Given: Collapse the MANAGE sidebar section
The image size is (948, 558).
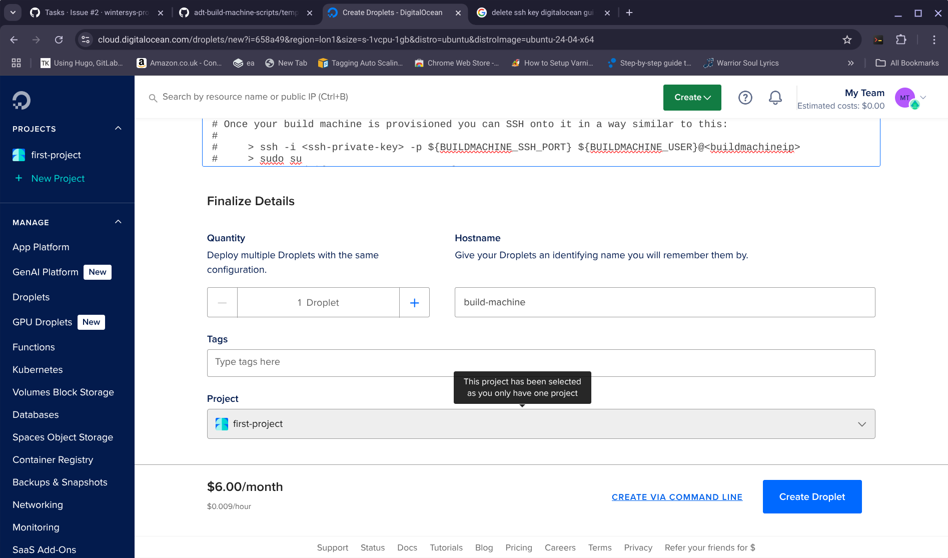Looking at the screenshot, I should coord(118,222).
